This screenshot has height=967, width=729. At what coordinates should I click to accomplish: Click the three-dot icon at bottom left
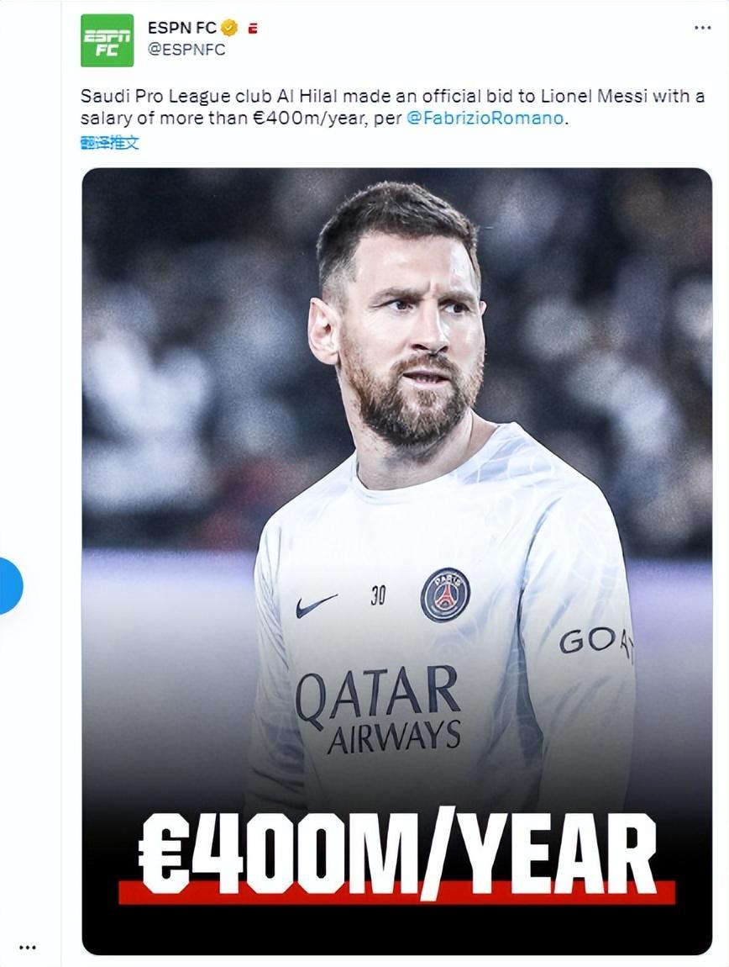[28, 947]
